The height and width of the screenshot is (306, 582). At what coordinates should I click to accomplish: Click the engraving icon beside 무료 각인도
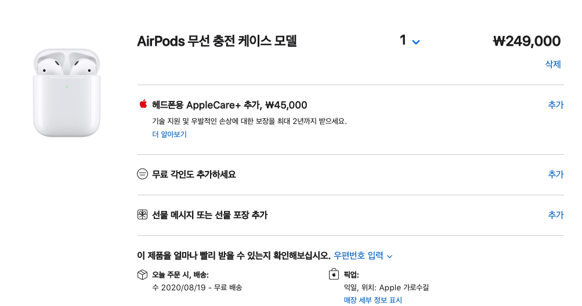point(142,174)
